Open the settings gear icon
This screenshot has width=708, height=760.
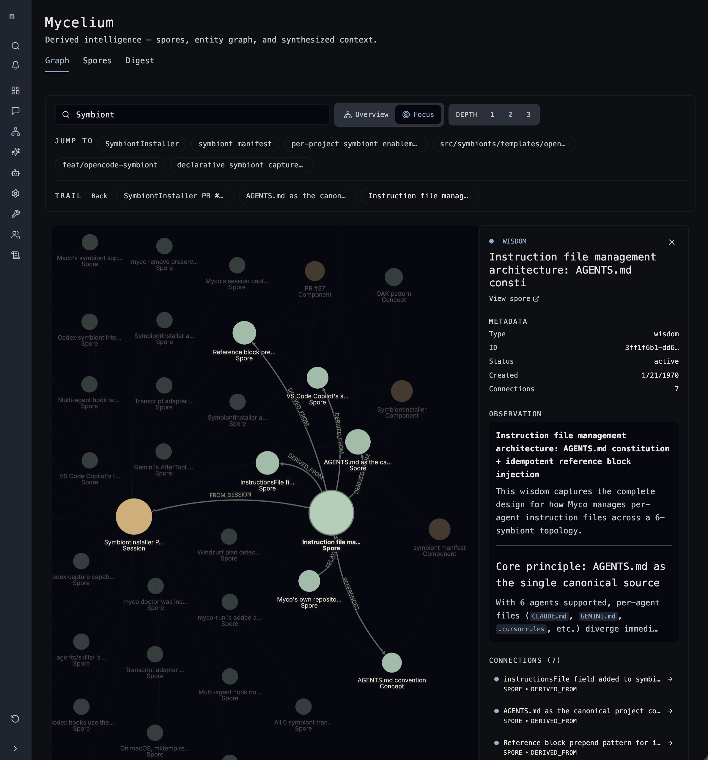click(15, 194)
